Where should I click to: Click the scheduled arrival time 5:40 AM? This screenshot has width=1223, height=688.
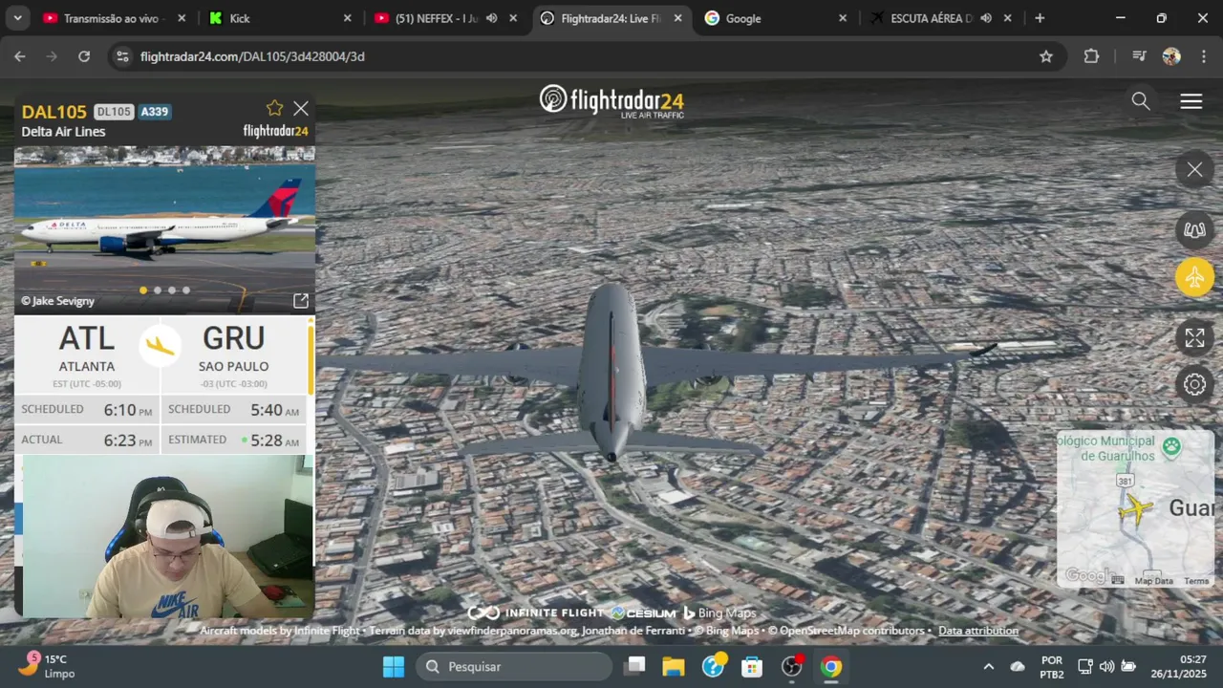274,410
